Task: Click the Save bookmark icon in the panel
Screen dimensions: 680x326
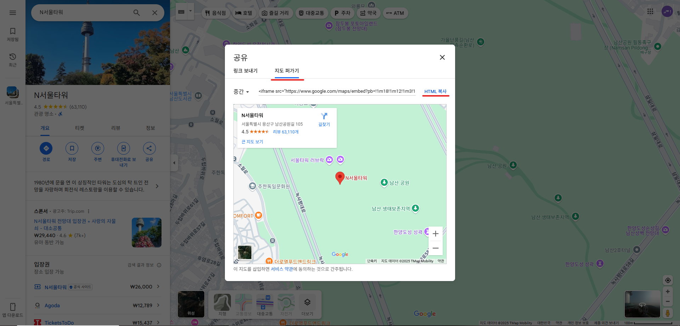Action: pos(72,148)
